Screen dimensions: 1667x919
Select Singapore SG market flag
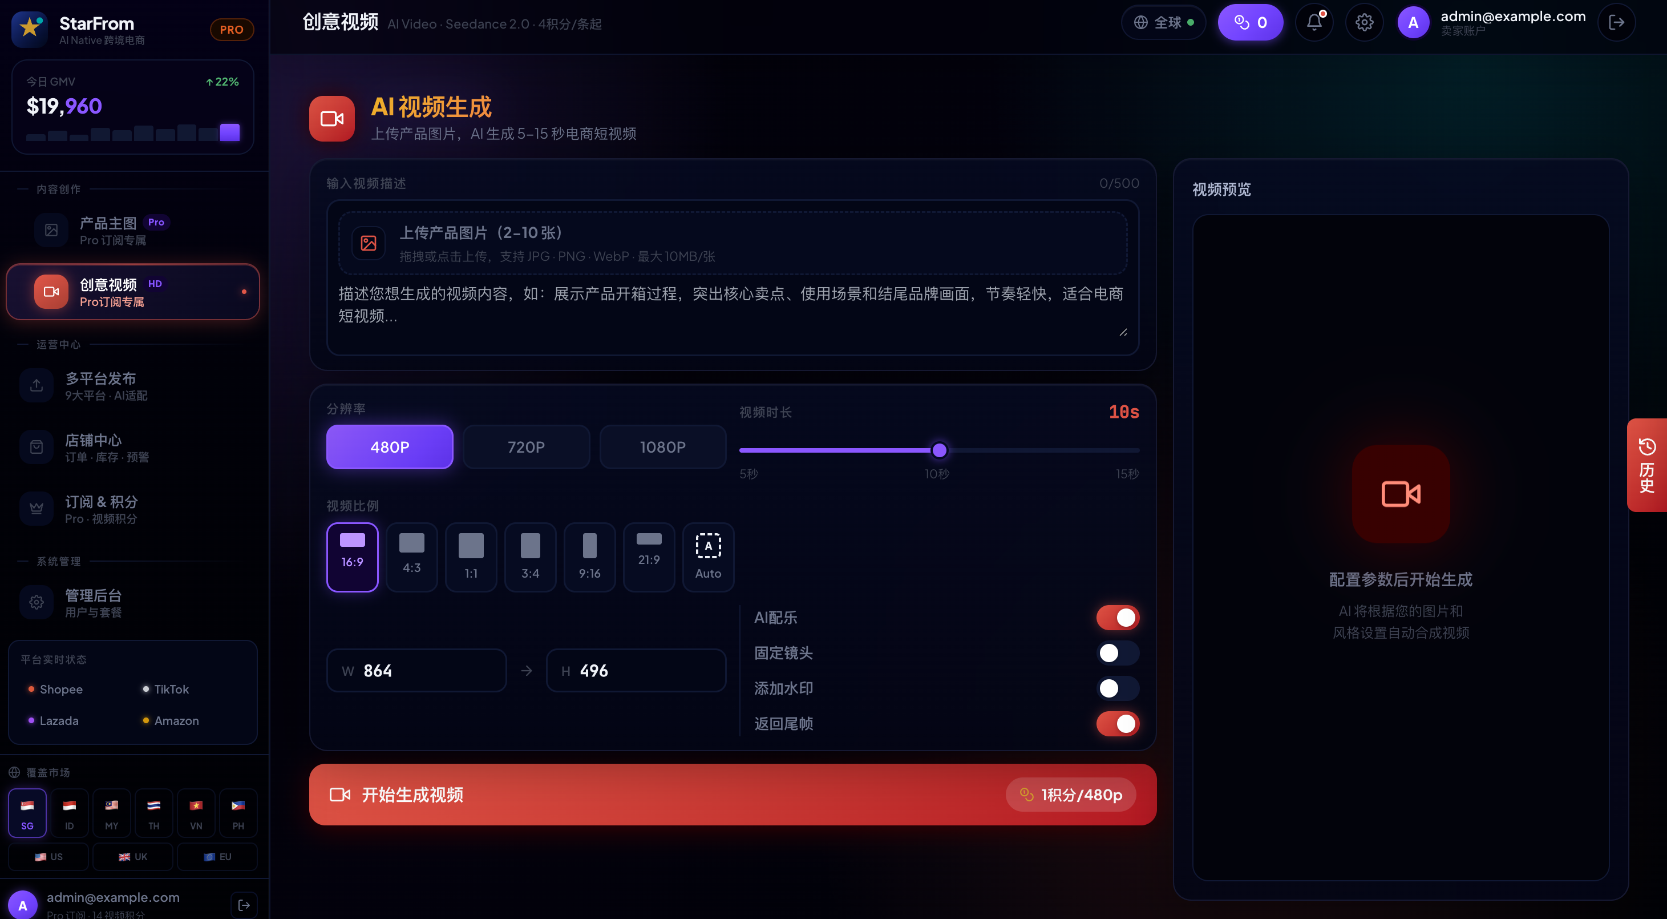pyautogui.click(x=27, y=813)
